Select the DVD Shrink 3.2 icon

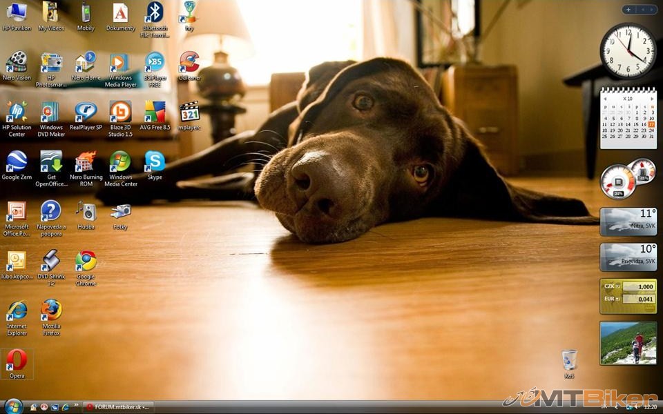click(51, 262)
